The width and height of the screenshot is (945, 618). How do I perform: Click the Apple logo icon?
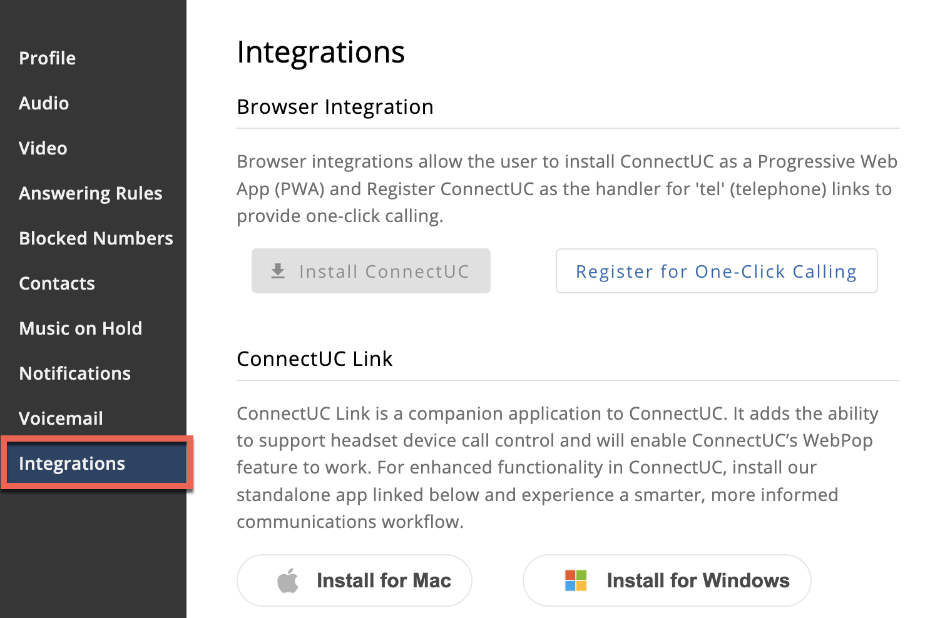click(288, 580)
